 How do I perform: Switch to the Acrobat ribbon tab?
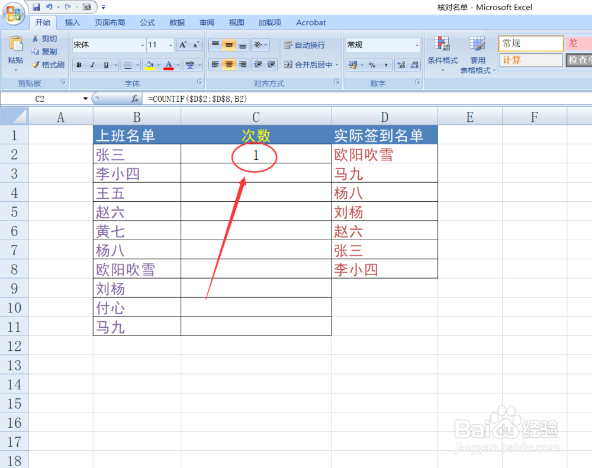[x=311, y=22]
